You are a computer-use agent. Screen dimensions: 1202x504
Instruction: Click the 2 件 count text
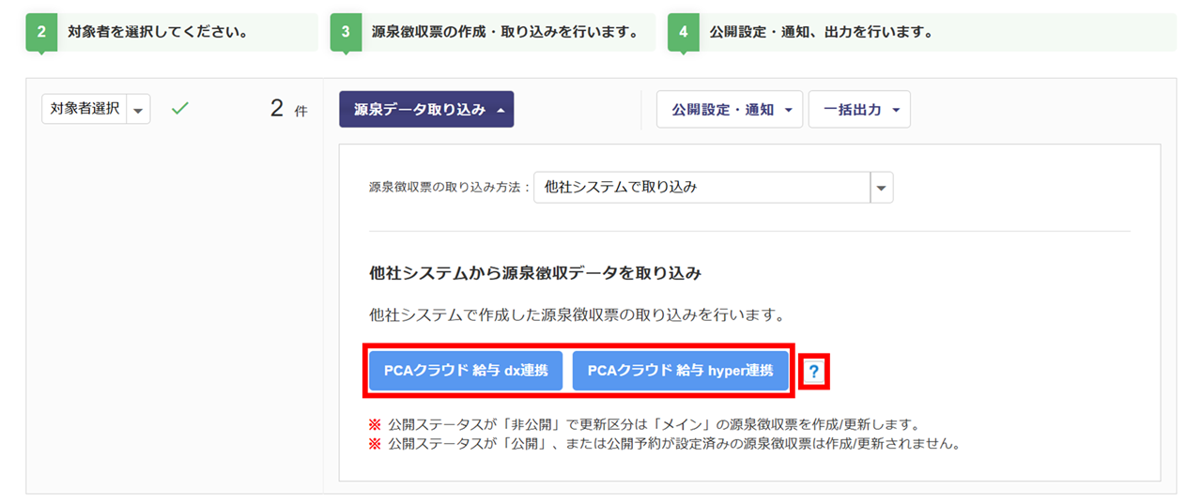click(x=288, y=109)
